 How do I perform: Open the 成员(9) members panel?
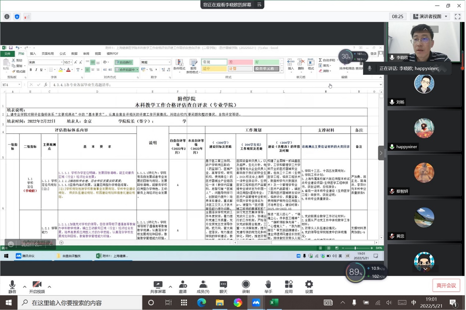pyautogui.click(x=203, y=286)
